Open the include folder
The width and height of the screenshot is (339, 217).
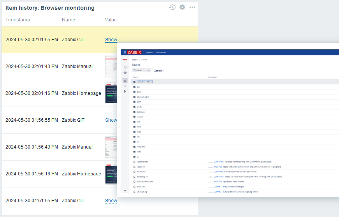140,117
